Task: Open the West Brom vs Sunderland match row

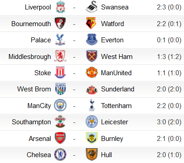Action: [x=92, y=89]
